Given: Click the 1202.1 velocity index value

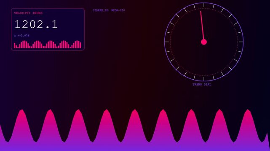Looking at the screenshot, I should (36, 24).
